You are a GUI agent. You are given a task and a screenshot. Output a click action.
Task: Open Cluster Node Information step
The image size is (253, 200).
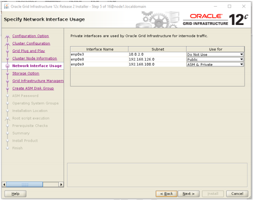[x=34, y=58]
